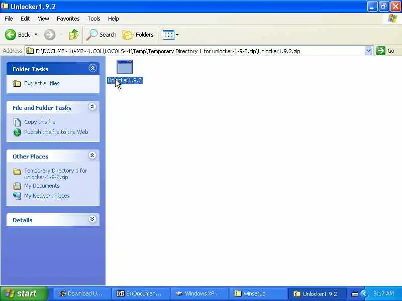This screenshot has width=402, height=301.
Task: Switch to the 7z E:\Documen... taskbar button
Action: tap(140, 293)
